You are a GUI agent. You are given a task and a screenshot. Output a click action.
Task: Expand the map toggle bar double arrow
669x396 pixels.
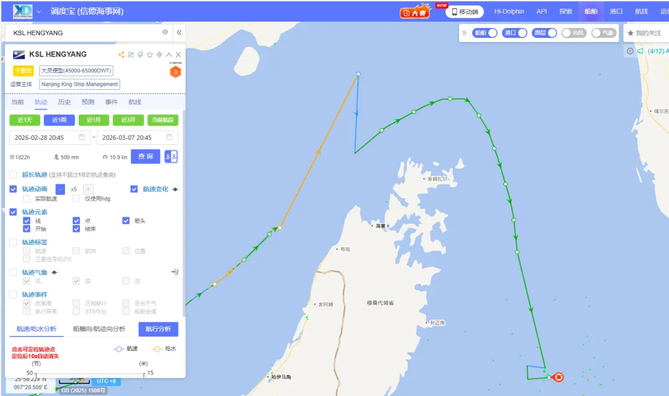(464, 33)
